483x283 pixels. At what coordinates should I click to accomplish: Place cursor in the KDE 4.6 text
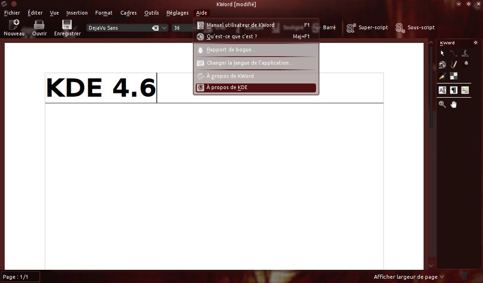click(x=101, y=88)
